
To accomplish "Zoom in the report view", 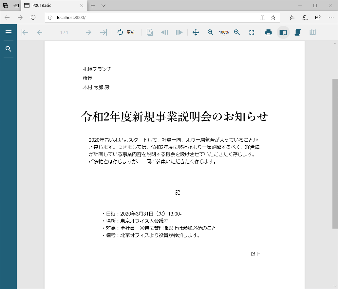I will point(237,32).
